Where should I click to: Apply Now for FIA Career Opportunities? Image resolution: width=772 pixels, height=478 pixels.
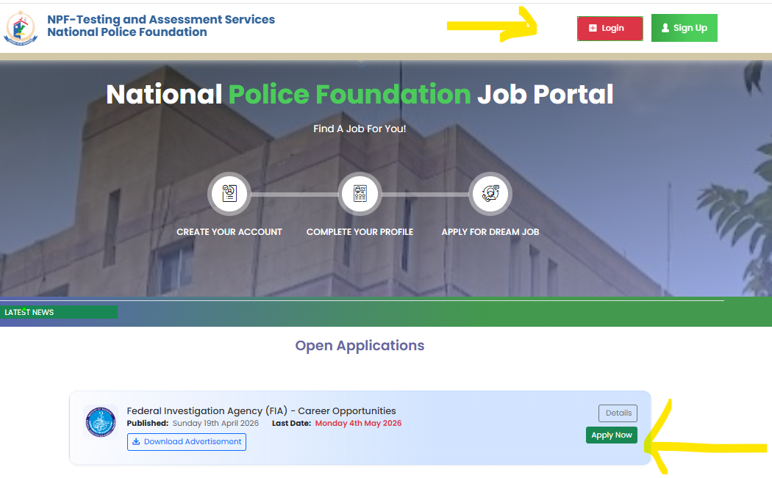point(611,435)
